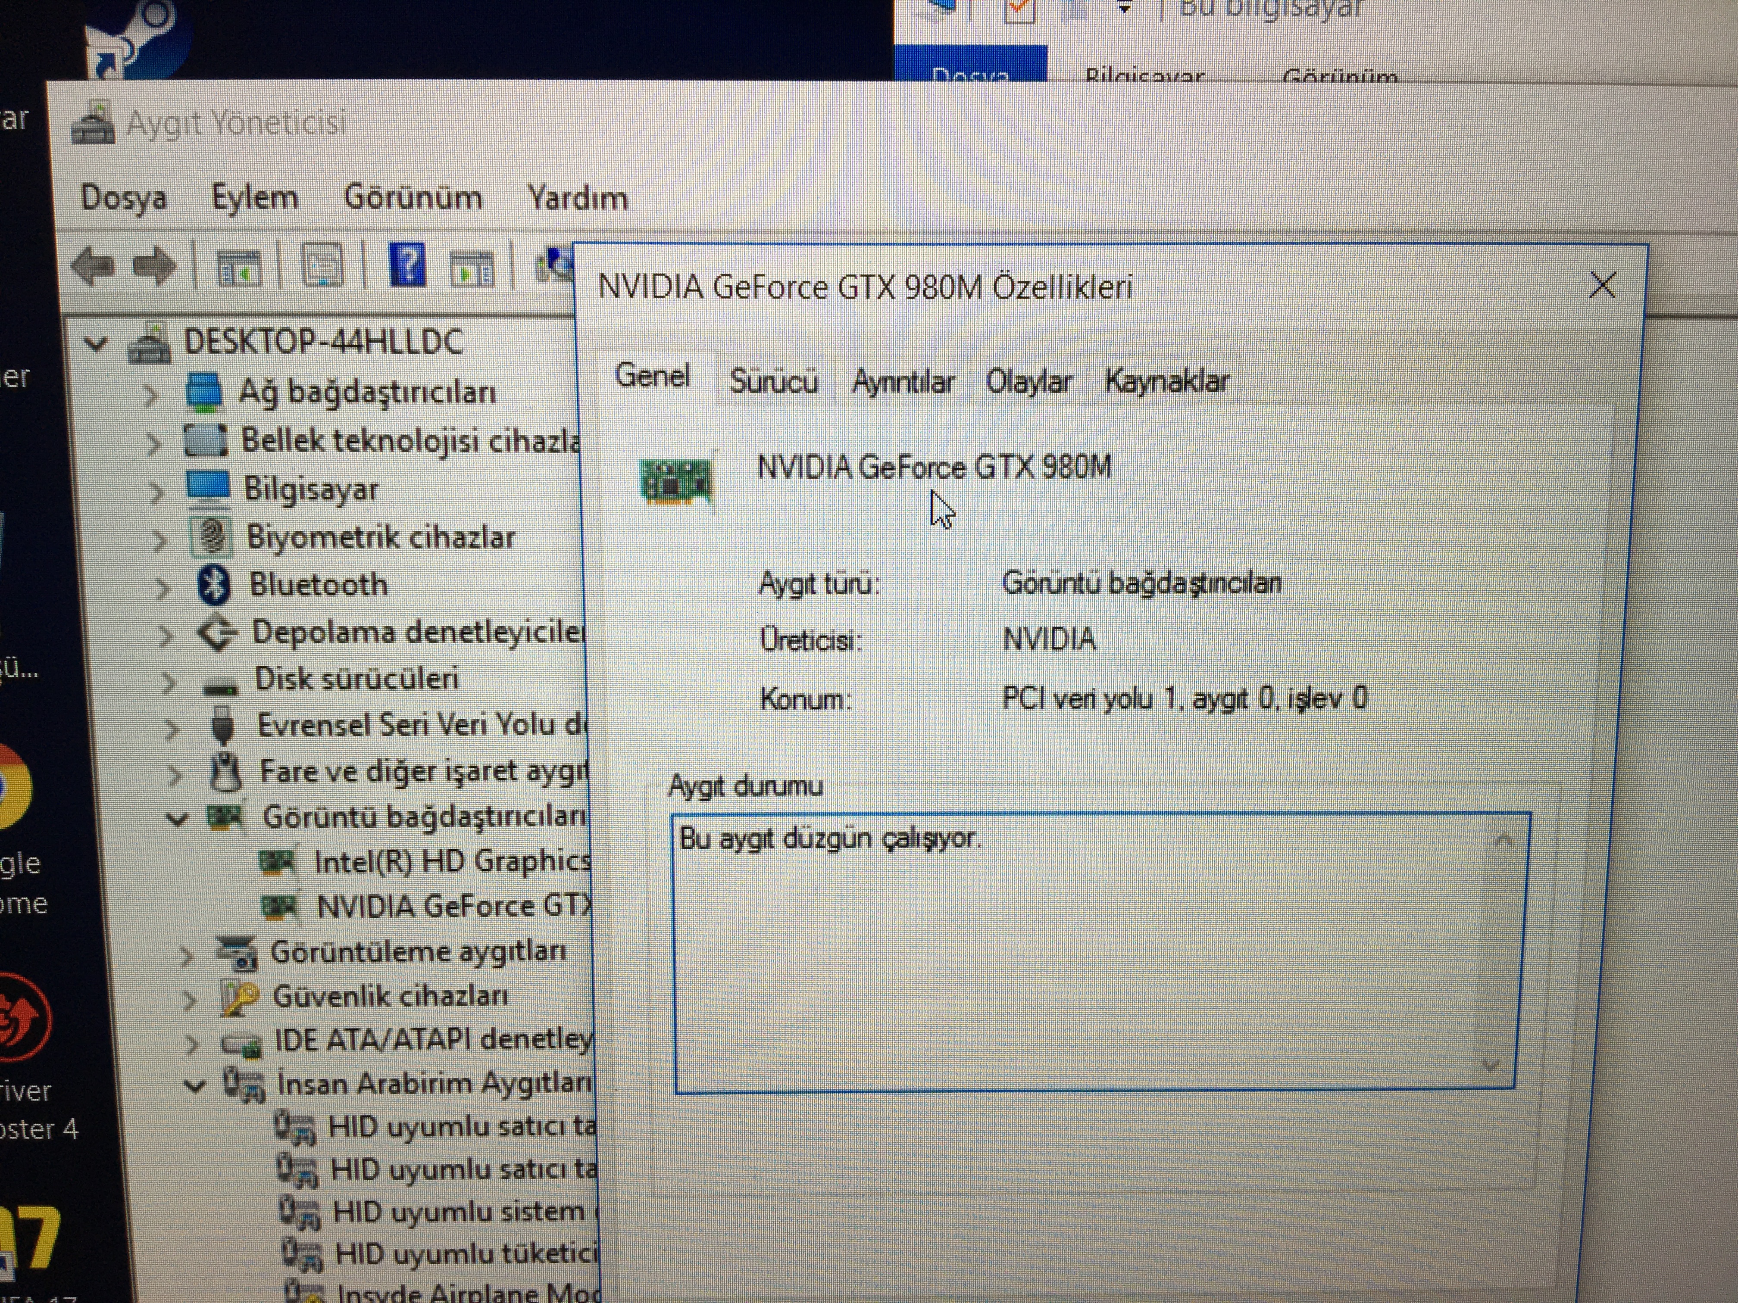Click the Back arrow in Device Manager toolbar
The width and height of the screenshot is (1738, 1303).
pyautogui.click(x=94, y=265)
